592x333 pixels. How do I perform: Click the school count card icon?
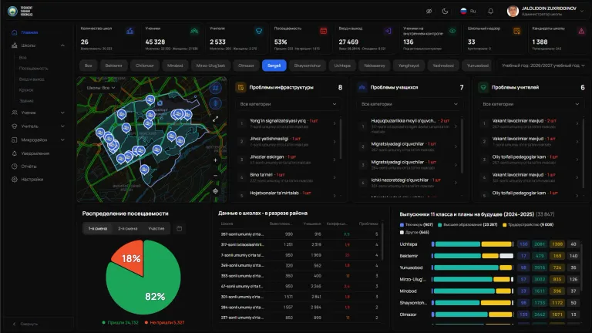(129, 31)
